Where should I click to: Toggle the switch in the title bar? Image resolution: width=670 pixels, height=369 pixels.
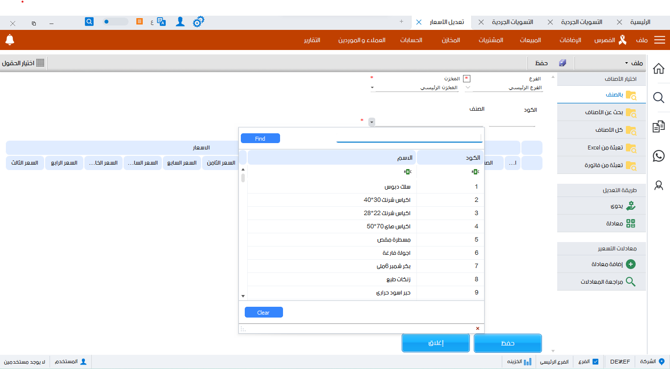tap(115, 22)
